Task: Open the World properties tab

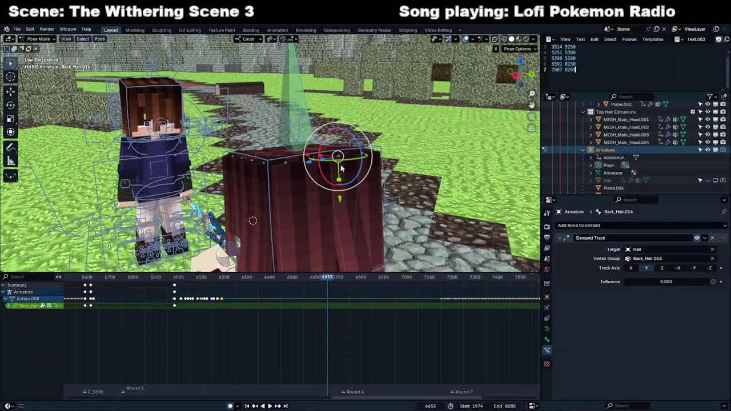Action: 547,269
